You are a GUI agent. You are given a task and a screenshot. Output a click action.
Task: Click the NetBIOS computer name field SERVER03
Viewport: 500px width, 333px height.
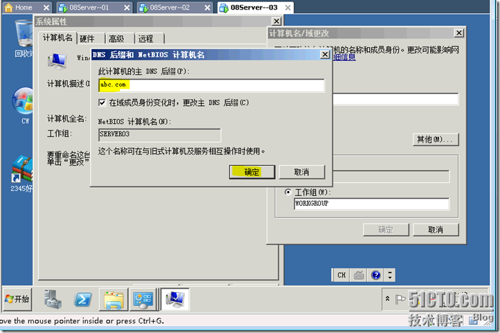(x=159, y=135)
